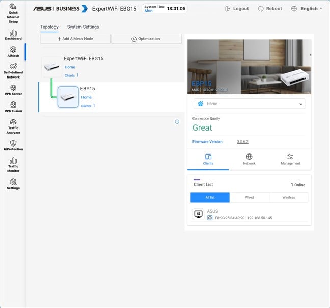The height and width of the screenshot is (308, 330).
Task: Click the 1 Online client count
Action: 298,185
